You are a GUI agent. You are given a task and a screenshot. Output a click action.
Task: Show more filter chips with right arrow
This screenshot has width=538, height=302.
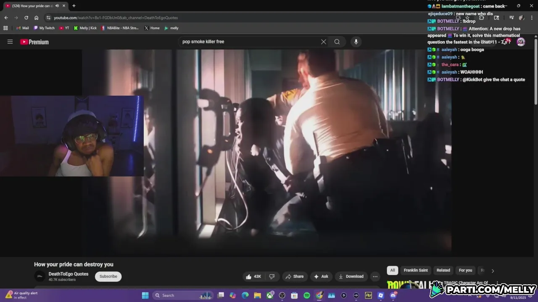pyautogui.click(x=493, y=271)
